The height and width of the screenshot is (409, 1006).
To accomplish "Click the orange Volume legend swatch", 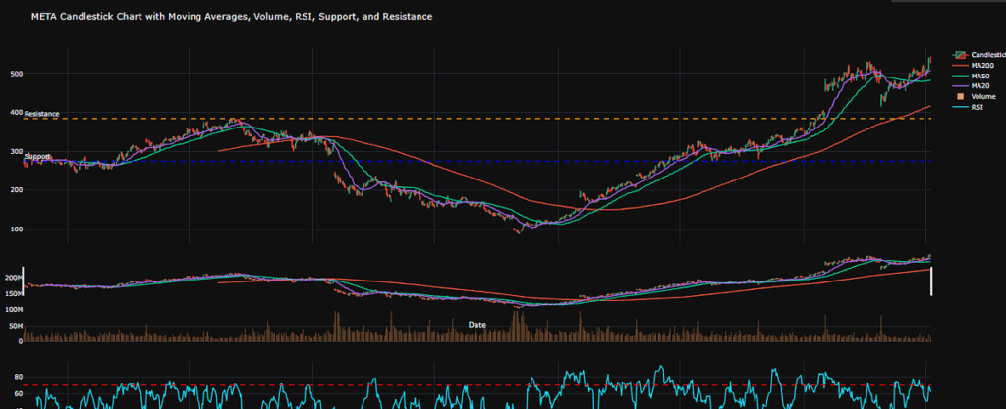I will (x=959, y=97).
